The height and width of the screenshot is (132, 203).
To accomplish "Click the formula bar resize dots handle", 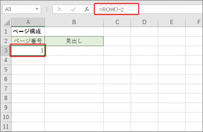I will (x=46, y=9).
